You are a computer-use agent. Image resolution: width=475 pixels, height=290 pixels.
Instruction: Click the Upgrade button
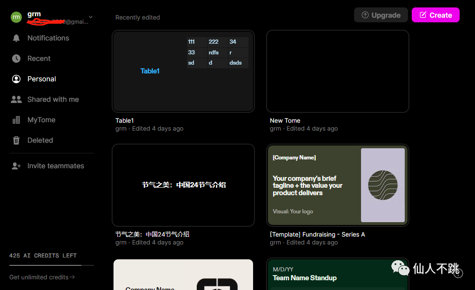pos(381,15)
